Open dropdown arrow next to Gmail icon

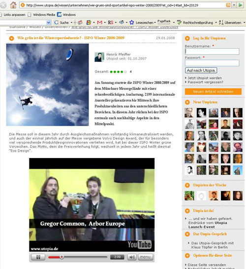click(x=105, y=23)
